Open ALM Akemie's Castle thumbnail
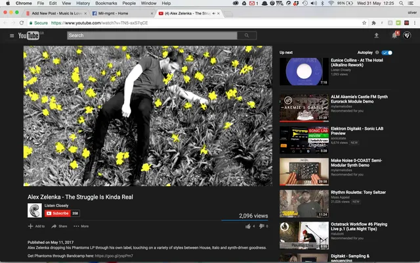The width and height of the screenshot is (420, 263). pos(304,108)
